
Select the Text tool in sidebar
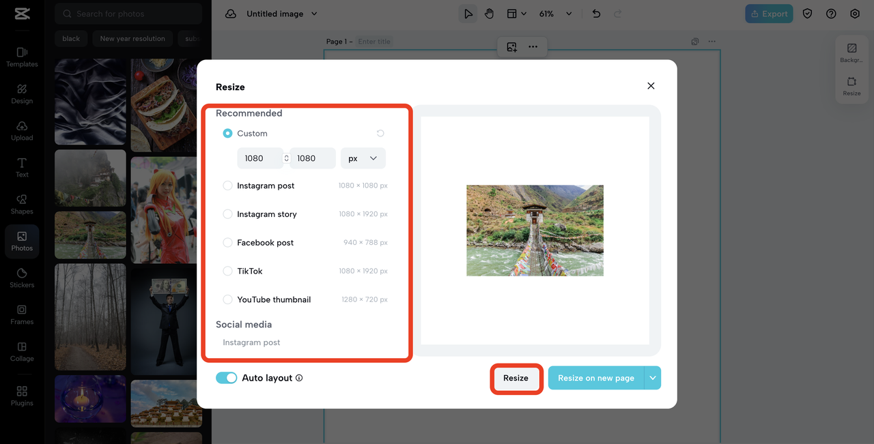pyautogui.click(x=22, y=168)
